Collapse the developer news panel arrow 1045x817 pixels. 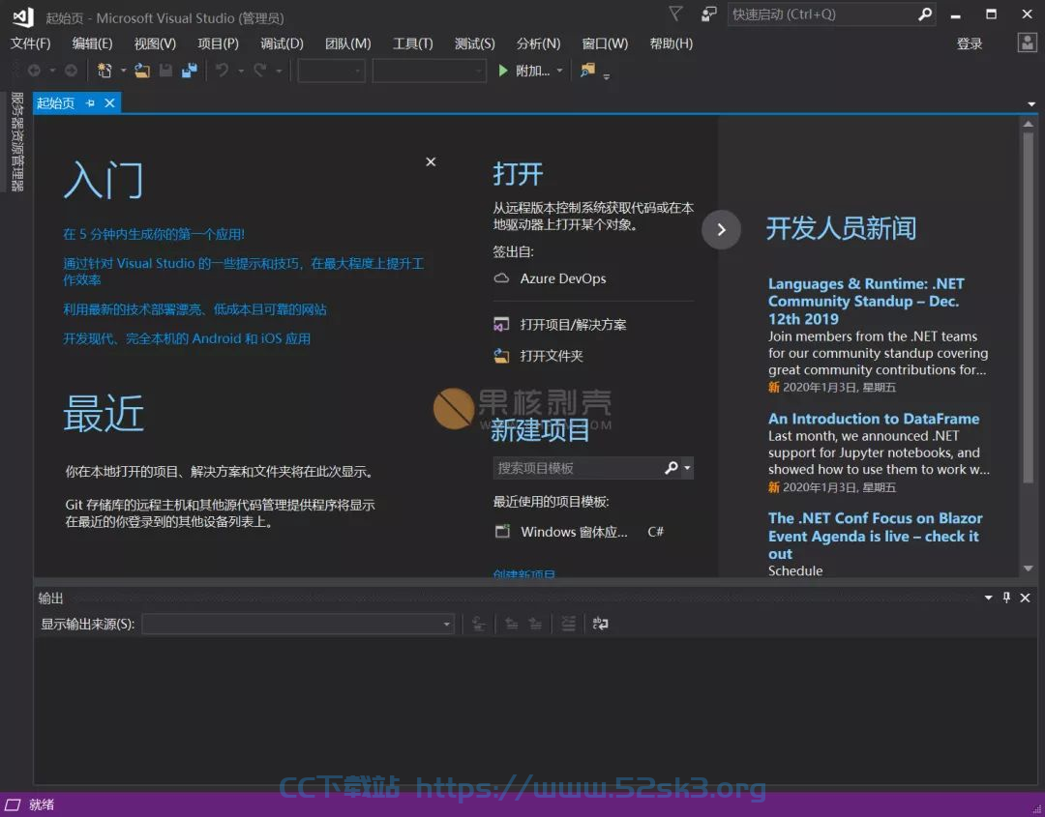coord(721,230)
